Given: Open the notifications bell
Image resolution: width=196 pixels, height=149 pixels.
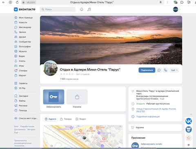Looking at the screenshot, I should pos(82,9).
